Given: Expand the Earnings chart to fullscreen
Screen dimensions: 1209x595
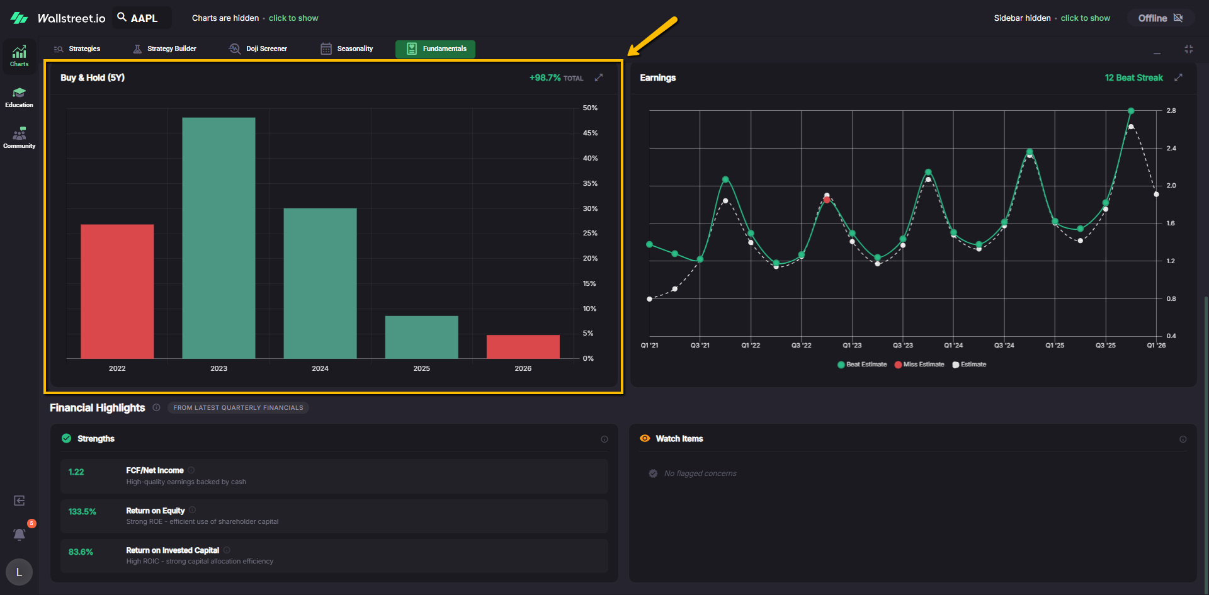Looking at the screenshot, I should click(x=1178, y=77).
